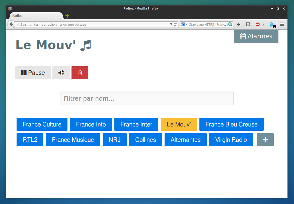Select Collines station
Image resolution: width=294 pixels, height=204 pixels.
point(145,140)
